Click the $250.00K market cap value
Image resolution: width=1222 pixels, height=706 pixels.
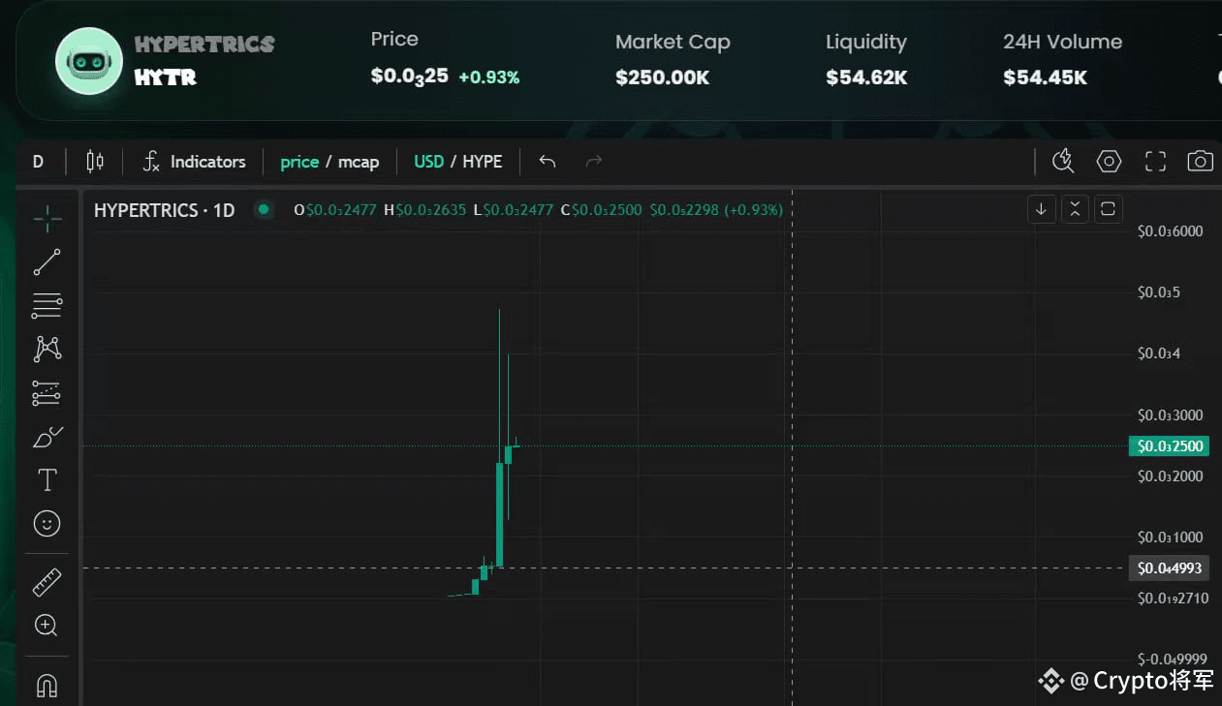coord(662,77)
